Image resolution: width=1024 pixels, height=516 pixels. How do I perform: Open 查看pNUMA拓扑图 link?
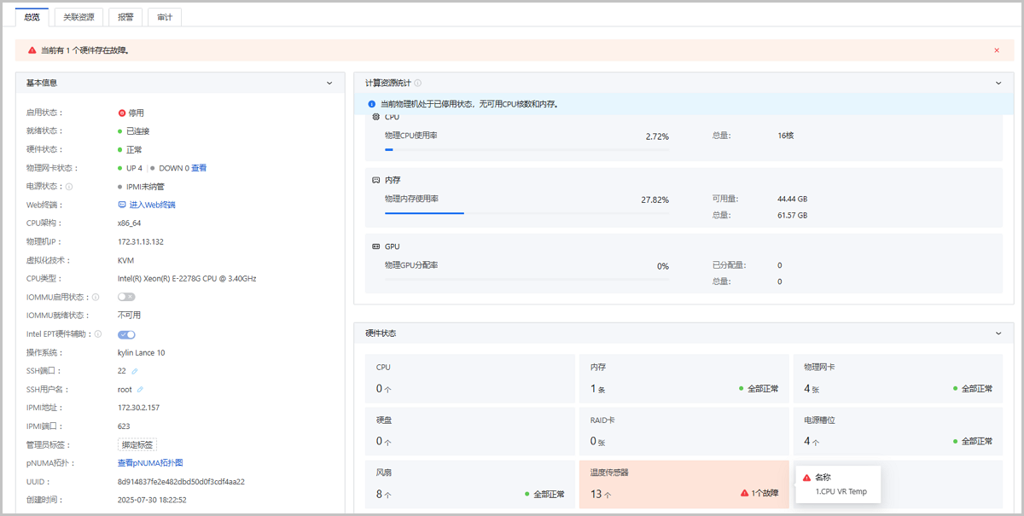click(150, 463)
